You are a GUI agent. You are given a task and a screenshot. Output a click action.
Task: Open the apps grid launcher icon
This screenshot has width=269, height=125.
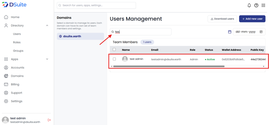pyautogui.click(x=263, y=5)
